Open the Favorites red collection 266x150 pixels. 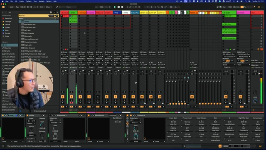(x=8, y=18)
